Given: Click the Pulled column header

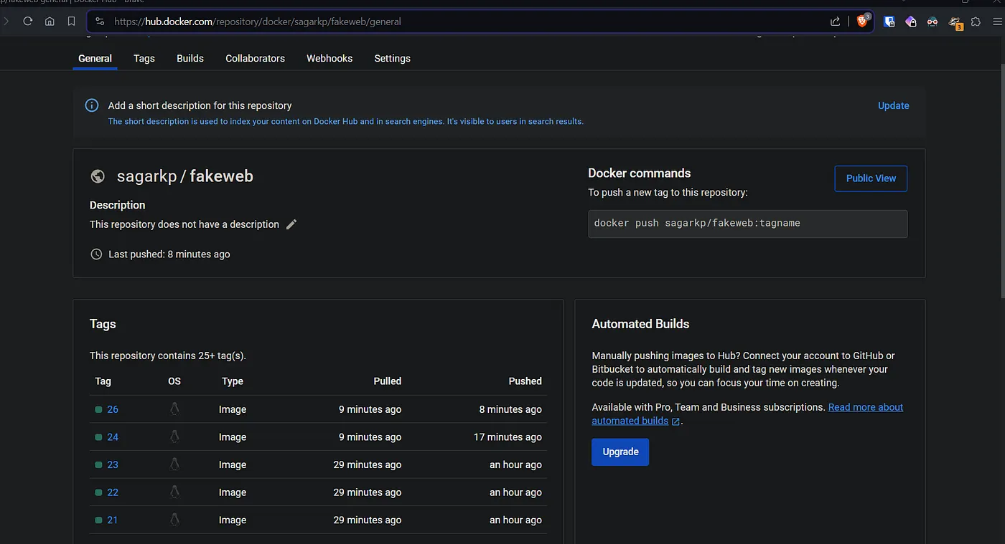Looking at the screenshot, I should (x=388, y=381).
